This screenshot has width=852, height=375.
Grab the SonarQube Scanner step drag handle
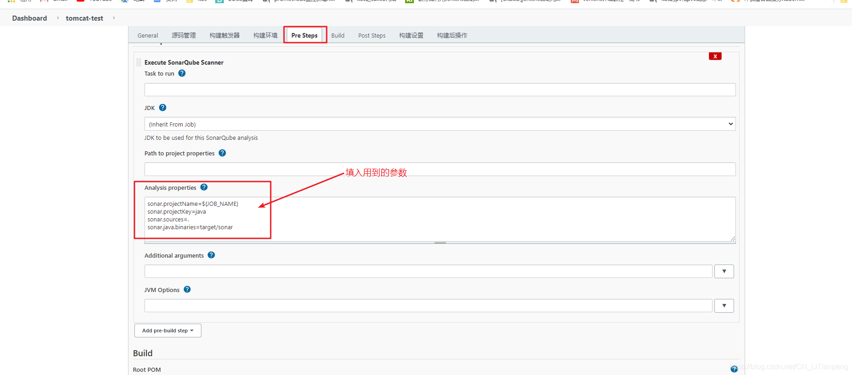139,62
